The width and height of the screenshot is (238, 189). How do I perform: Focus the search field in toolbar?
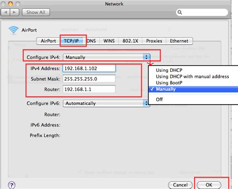[x=202, y=12]
